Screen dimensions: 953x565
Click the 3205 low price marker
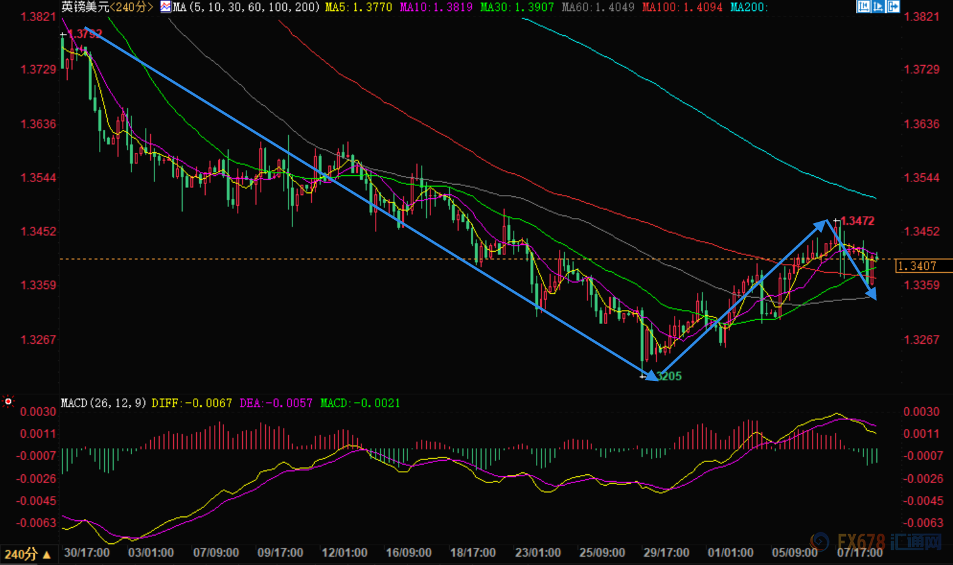tap(669, 376)
